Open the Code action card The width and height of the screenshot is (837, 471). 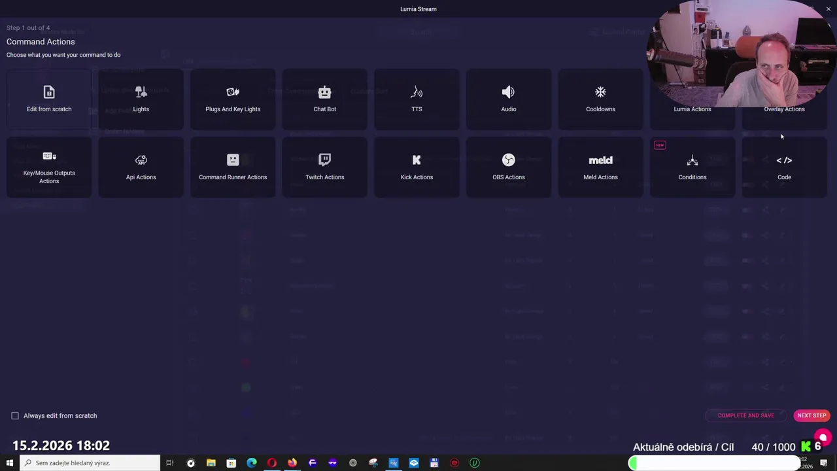pos(784,167)
